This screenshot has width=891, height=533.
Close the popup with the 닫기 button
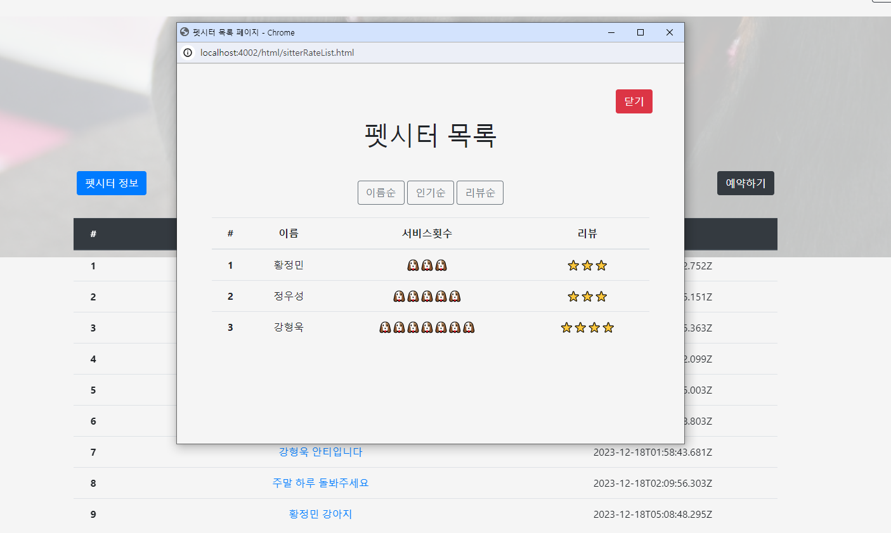[x=634, y=101]
